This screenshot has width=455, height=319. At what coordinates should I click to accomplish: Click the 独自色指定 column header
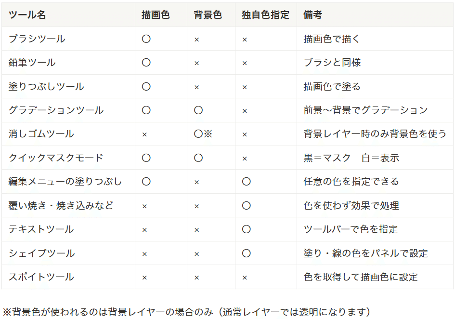265,14
